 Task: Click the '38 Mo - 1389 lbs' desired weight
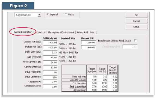[67, 44]
